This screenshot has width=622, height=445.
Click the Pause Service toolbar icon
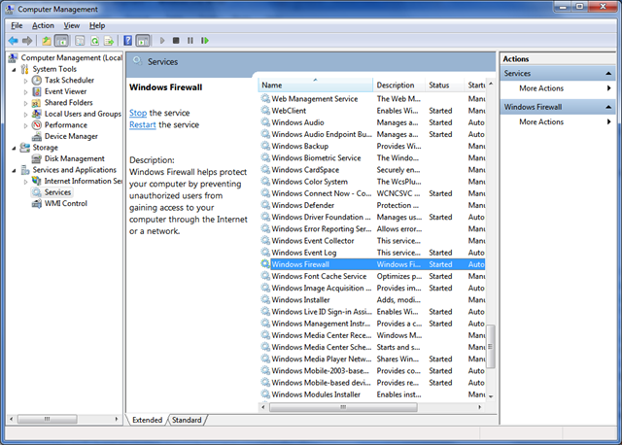tap(190, 41)
